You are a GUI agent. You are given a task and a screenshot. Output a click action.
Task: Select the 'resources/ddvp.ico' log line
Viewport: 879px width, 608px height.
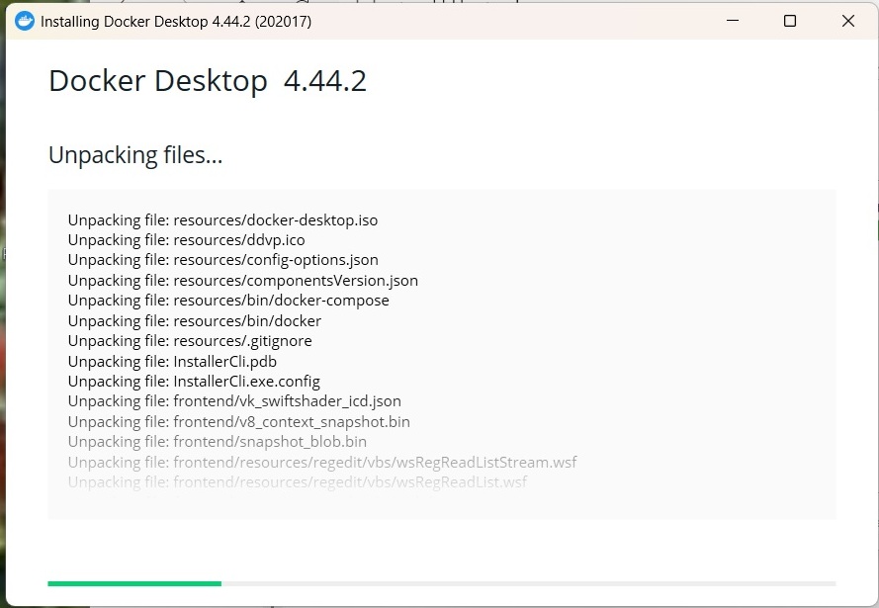click(x=186, y=240)
